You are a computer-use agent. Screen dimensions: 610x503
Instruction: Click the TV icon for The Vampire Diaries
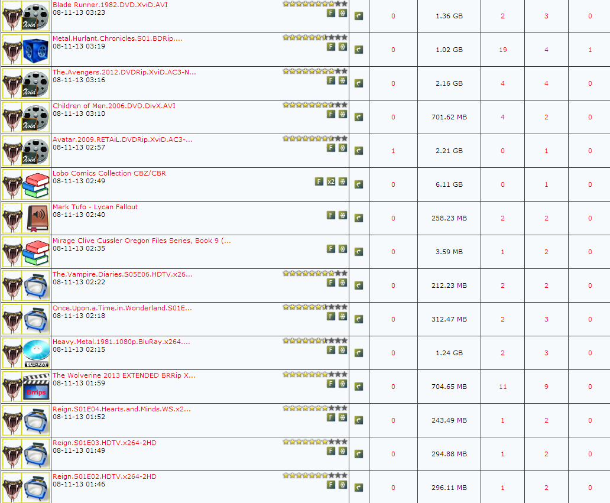coord(36,285)
